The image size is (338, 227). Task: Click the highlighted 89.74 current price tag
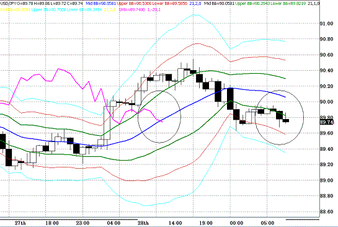[327, 122]
